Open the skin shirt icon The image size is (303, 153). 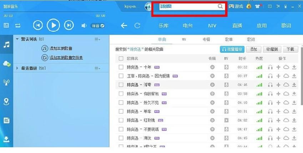click(x=258, y=6)
